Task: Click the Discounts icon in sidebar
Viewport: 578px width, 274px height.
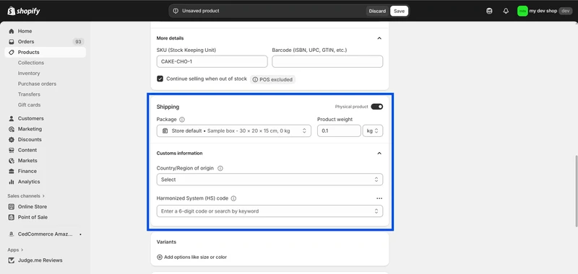Action: [12, 140]
